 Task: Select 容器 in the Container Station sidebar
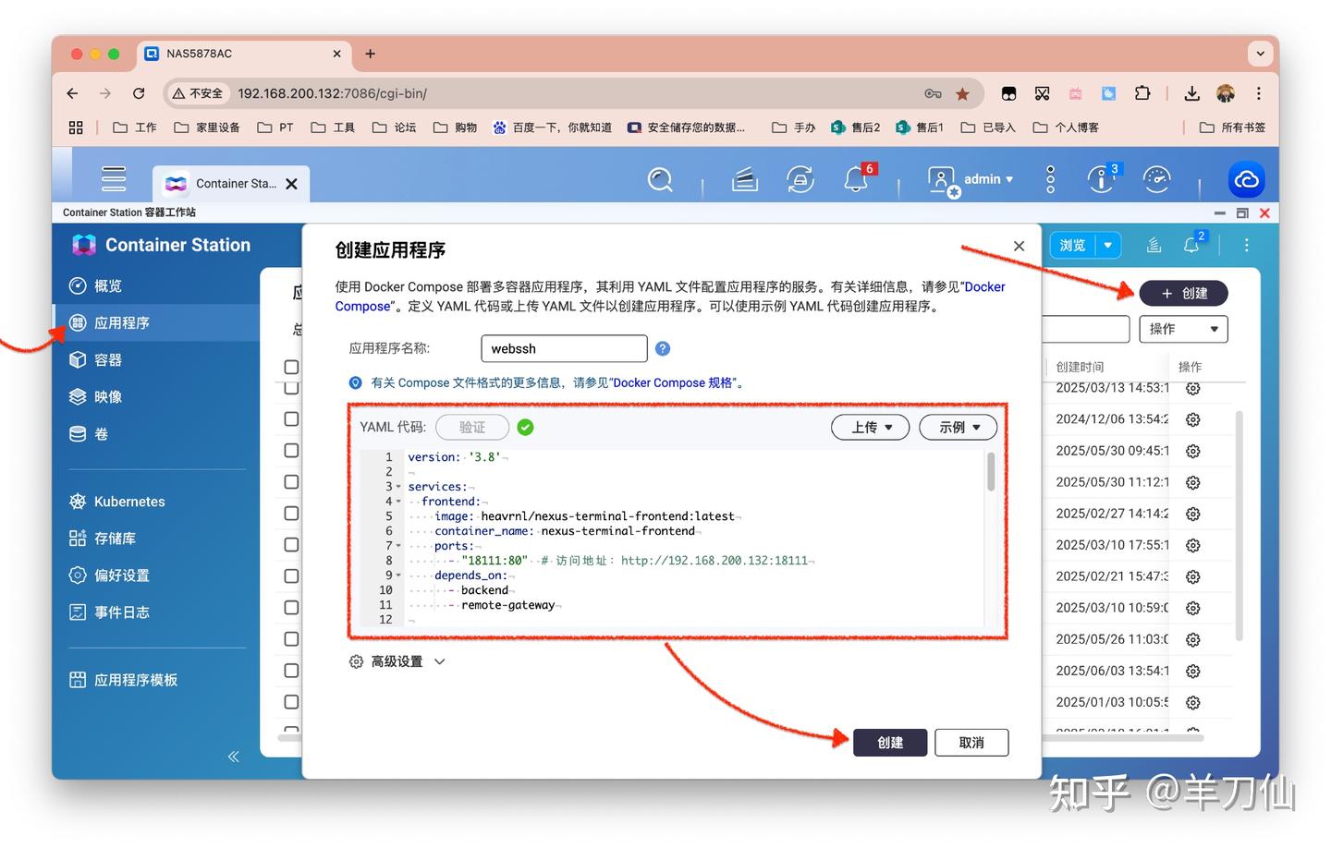click(x=107, y=359)
